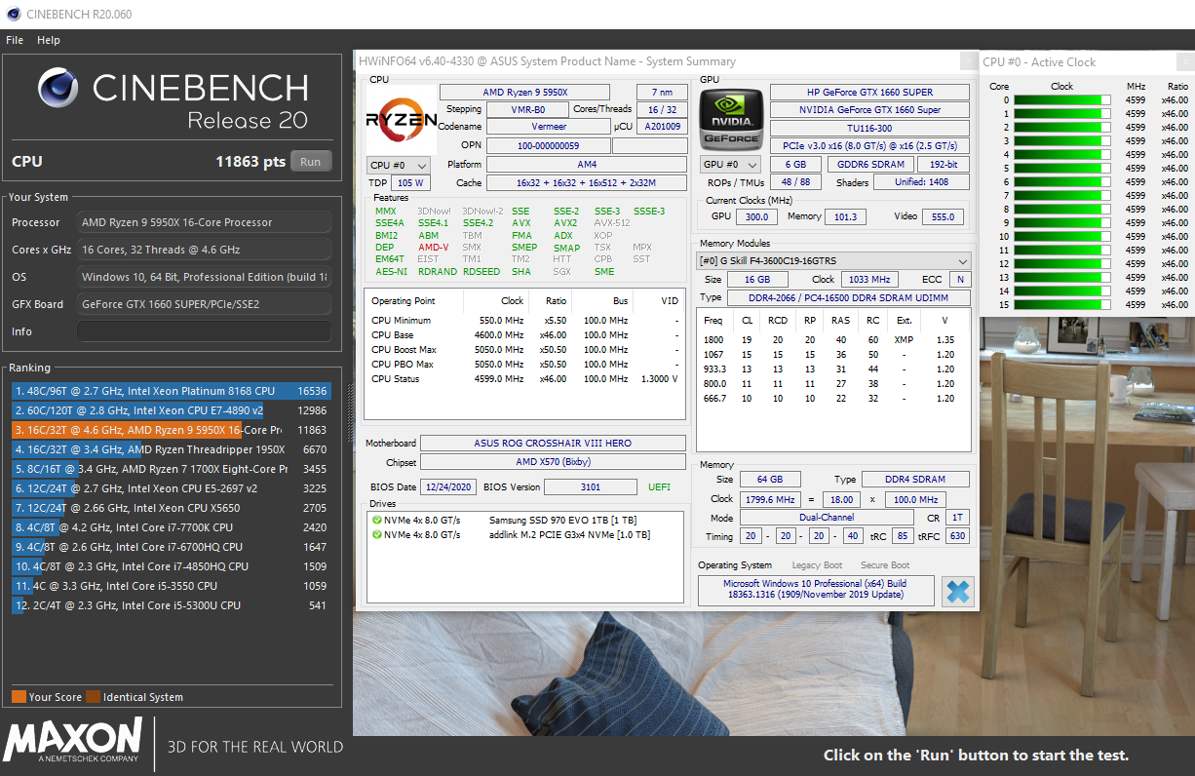
Task: Click the green check icon beside Samsung SSD 970 EVO
Action: point(376,520)
